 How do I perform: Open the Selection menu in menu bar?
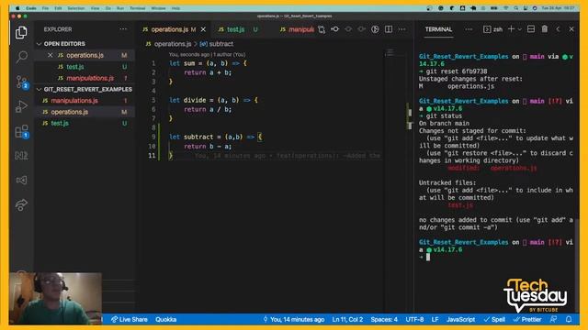[x=76, y=8]
